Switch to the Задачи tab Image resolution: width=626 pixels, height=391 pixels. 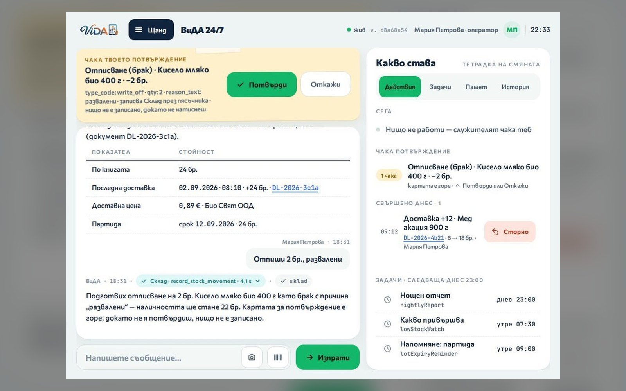(x=440, y=87)
